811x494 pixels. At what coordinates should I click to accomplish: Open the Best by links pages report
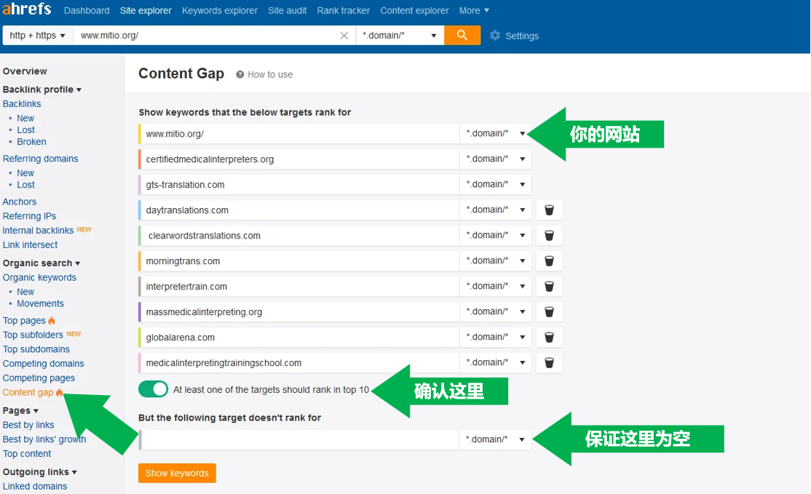28,425
